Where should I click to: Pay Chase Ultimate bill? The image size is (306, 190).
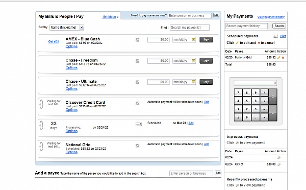pyautogui.click(x=206, y=82)
